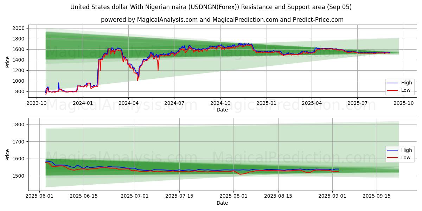The width and height of the screenshot is (422, 211).
Task: Click the 2025-08-15 date tick label
Action: (278, 196)
